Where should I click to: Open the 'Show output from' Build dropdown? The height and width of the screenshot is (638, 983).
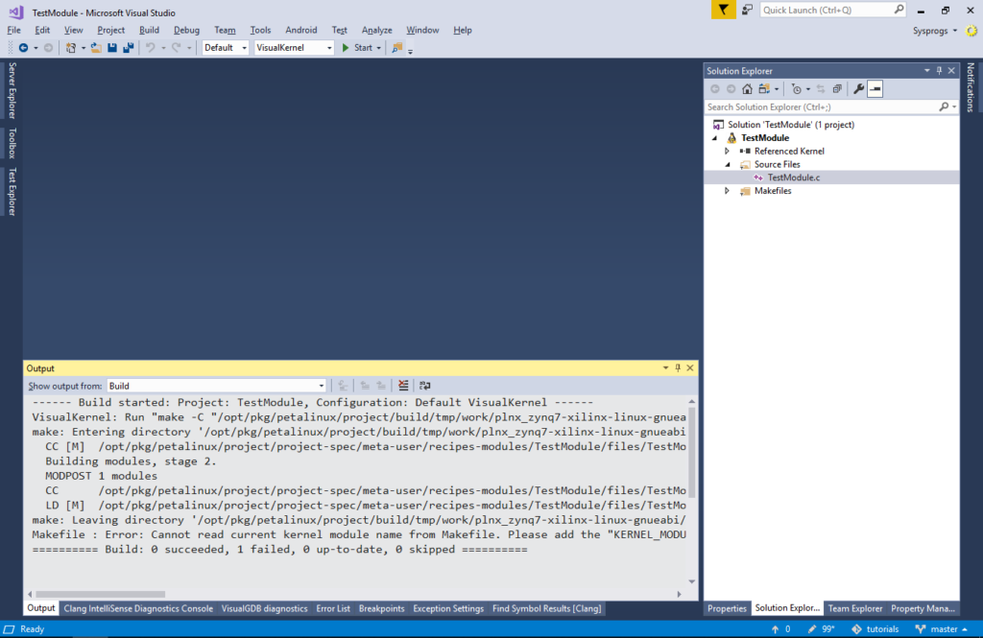[216, 386]
